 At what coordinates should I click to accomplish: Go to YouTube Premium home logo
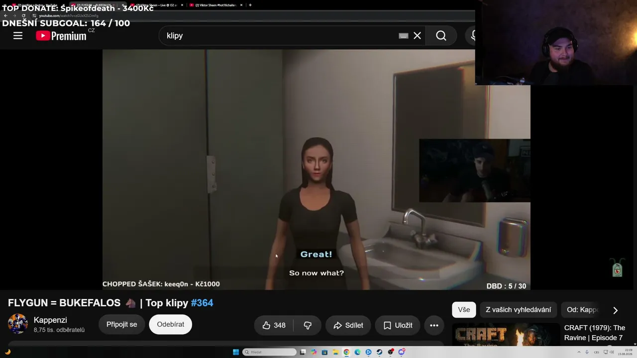(62, 36)
